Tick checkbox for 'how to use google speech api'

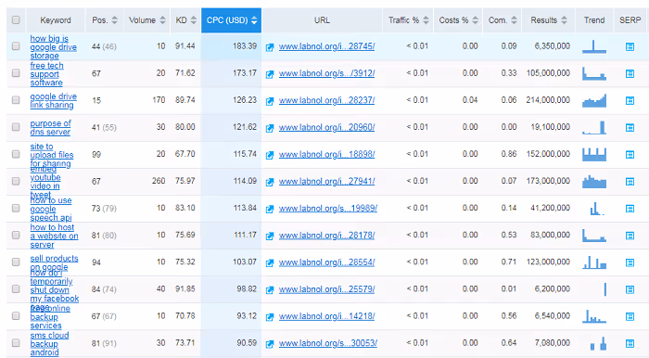pyautogui.click(x=16, y=208)
